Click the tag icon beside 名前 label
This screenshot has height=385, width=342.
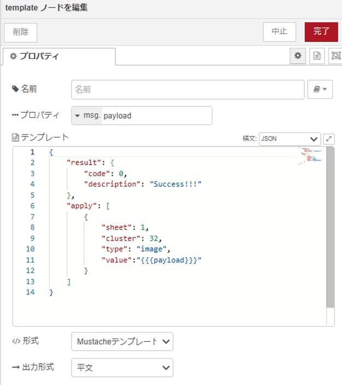click(15, 89)
